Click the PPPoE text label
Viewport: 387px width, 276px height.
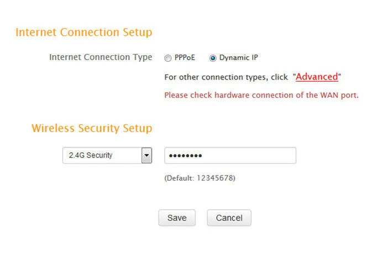[x=185, y=57]
